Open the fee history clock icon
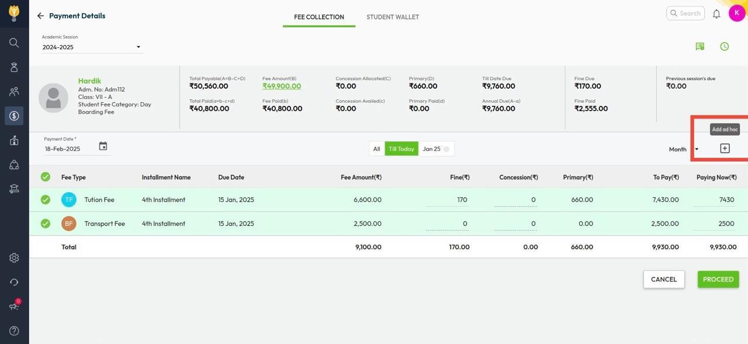The width and height of the screenshot is (748, 344). point(725,46)
